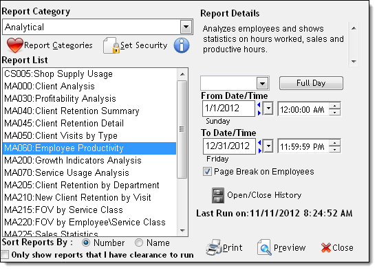
Task: Click the To Date field 12/31/2012
Action: [x=229, y=146]
